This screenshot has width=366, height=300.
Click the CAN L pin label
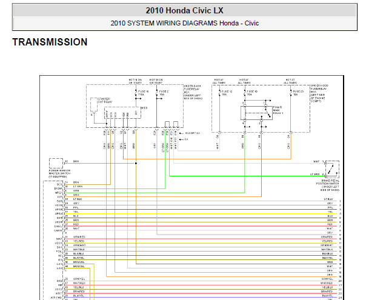58,226
